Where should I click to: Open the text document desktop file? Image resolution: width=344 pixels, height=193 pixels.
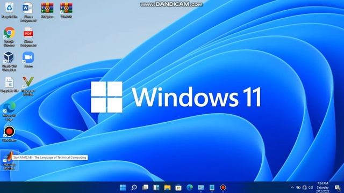point(9,85)
